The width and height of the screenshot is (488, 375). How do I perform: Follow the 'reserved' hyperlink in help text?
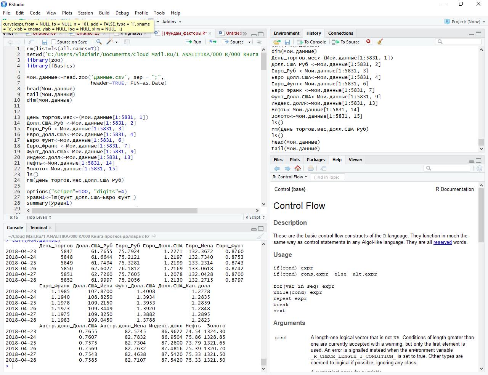(442, 242)
